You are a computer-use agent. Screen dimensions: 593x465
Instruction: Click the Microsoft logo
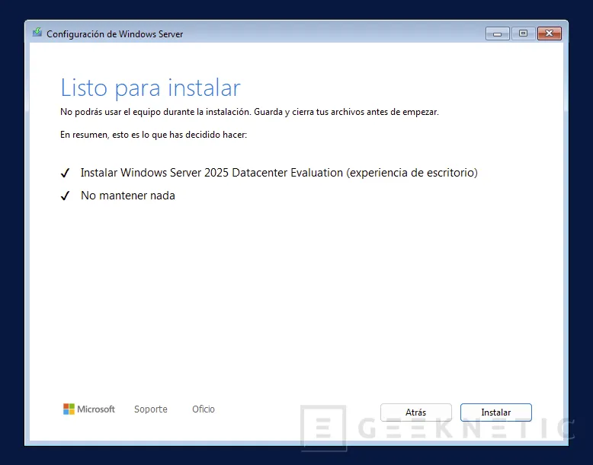pyautogui.click(x=89, y=409)
